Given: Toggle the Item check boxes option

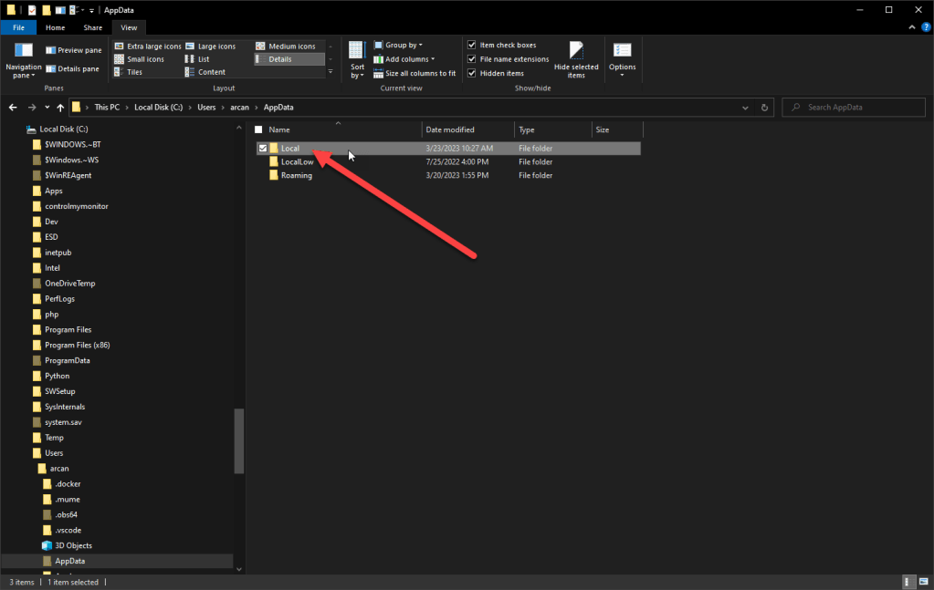Looking at the screenshot, I should [x=471, y=45].
